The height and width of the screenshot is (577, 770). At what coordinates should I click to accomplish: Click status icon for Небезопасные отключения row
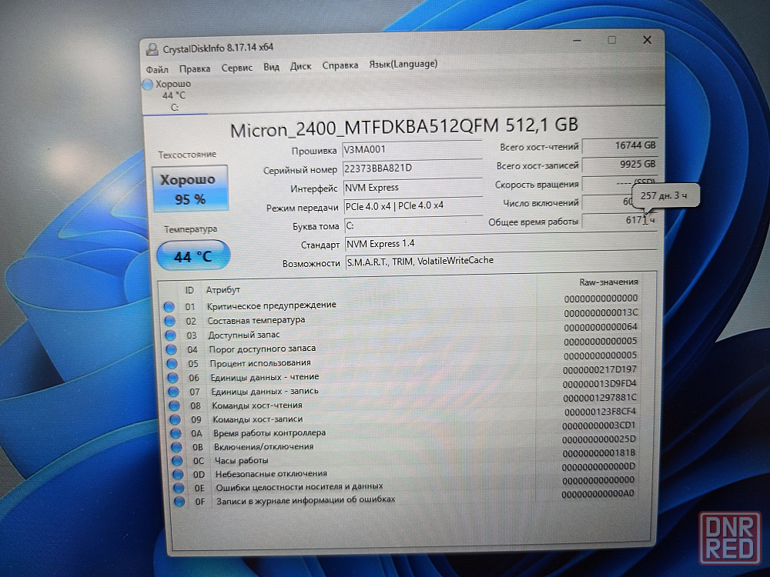click(x=179, y=475)
